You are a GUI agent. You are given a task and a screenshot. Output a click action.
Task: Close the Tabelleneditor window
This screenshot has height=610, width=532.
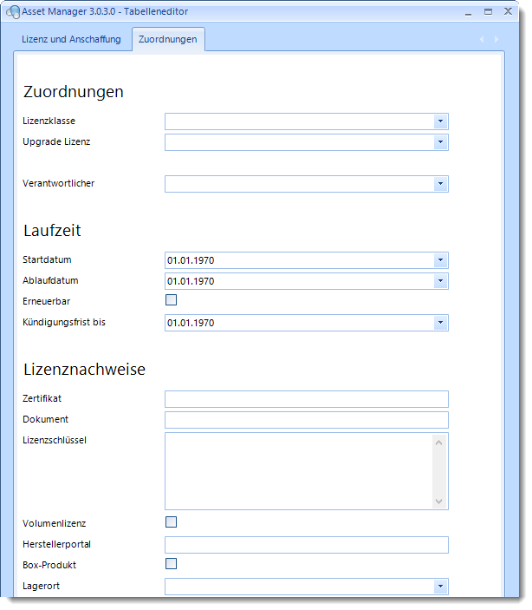508,11
